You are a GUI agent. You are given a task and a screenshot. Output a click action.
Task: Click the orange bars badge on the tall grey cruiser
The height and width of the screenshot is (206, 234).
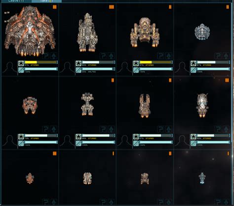click(112, 7)
